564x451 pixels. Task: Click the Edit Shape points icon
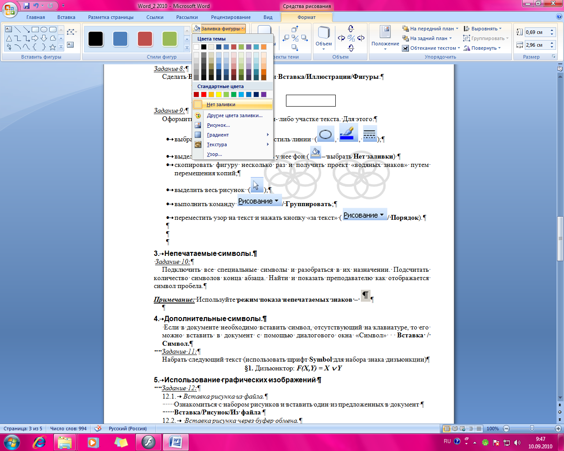pos(71,32)
